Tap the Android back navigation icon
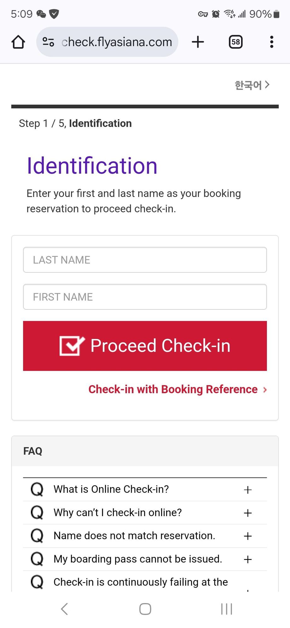Image resolution: width=290 pixels, height=628 pixels. [64, 609]
